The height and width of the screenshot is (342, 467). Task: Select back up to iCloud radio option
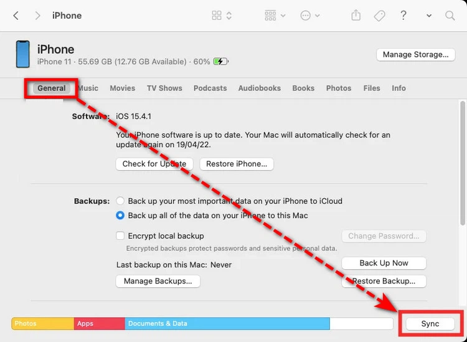[x=120, y=201]
